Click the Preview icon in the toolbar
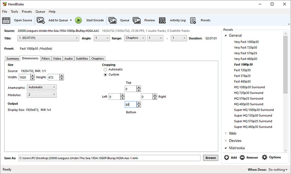Image resolution: width=291 pixels, height=174 pixels. pos(137,20)
